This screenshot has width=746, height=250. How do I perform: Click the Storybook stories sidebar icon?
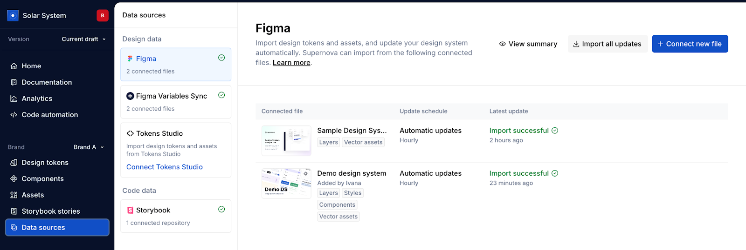14,211
